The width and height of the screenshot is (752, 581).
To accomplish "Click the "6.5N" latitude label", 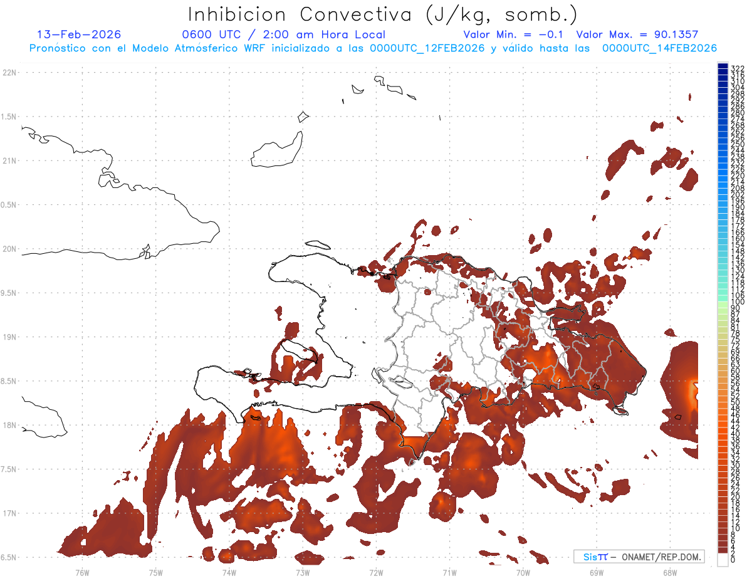I will 9,557.
